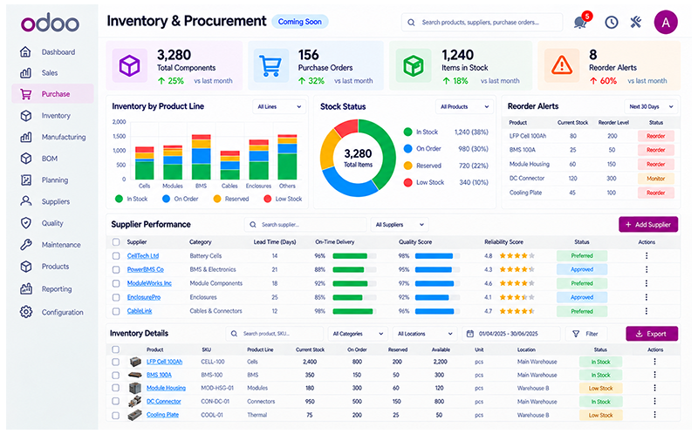Click the Inventory box icon in sidebar
The image size is (698, 434).
tap(26, 116)
